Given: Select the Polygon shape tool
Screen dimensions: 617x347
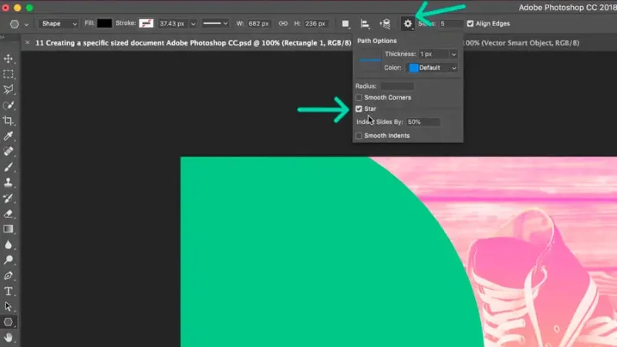Looking at the screenshot, I should [x=8, y=322].
